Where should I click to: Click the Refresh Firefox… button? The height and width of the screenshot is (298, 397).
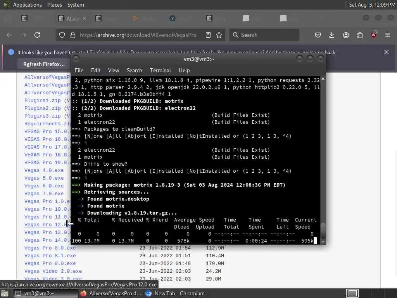[x=44, y=64]
